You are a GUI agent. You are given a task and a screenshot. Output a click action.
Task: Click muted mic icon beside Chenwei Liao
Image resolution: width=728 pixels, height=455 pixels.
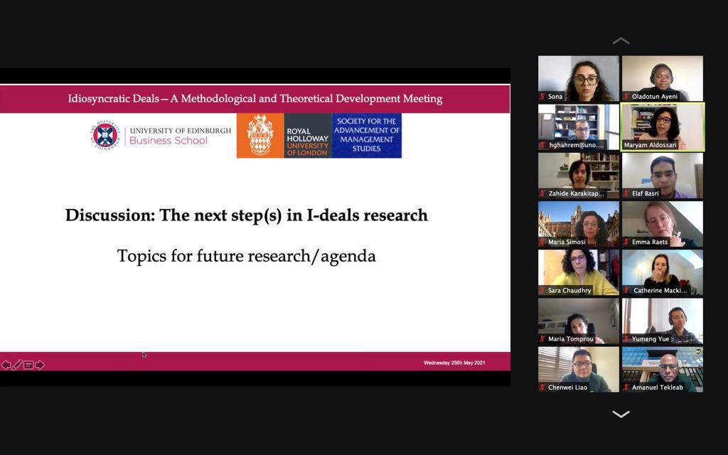pos(542,387)
